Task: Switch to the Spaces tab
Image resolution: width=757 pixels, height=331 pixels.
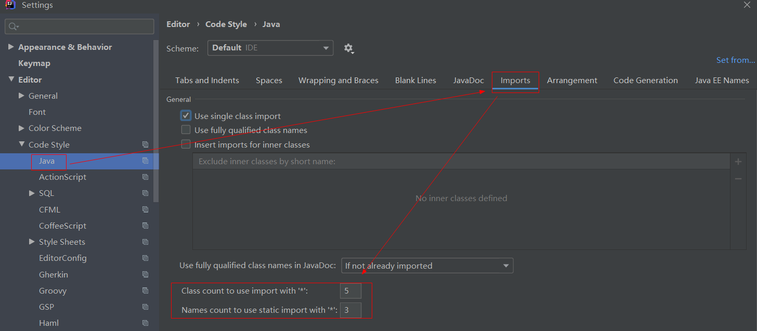Action: pos(269,81)
